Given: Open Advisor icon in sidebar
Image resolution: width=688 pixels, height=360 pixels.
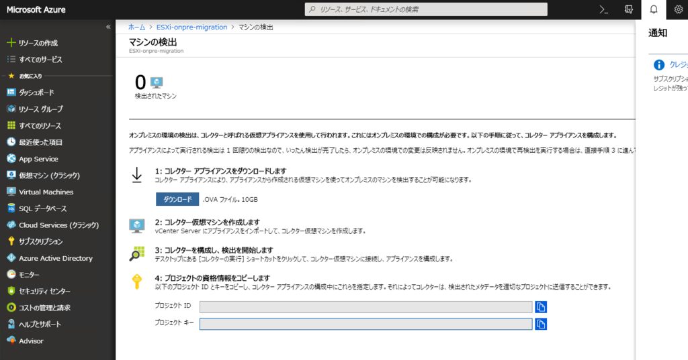Looking at the screenshot, I should 11,341.
